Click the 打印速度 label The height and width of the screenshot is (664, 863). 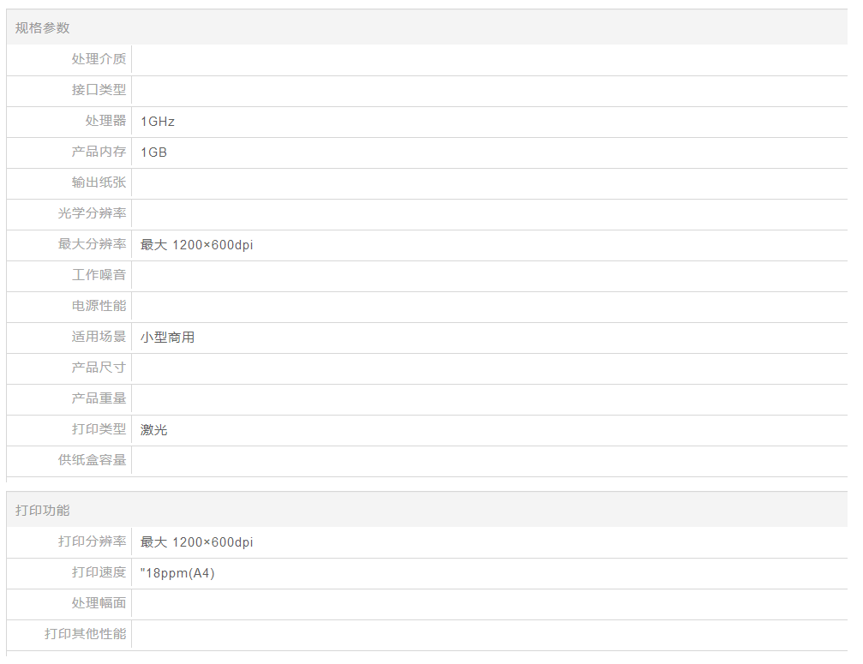[x=99, y=572]
